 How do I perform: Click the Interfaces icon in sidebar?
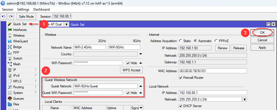[10, 30]
